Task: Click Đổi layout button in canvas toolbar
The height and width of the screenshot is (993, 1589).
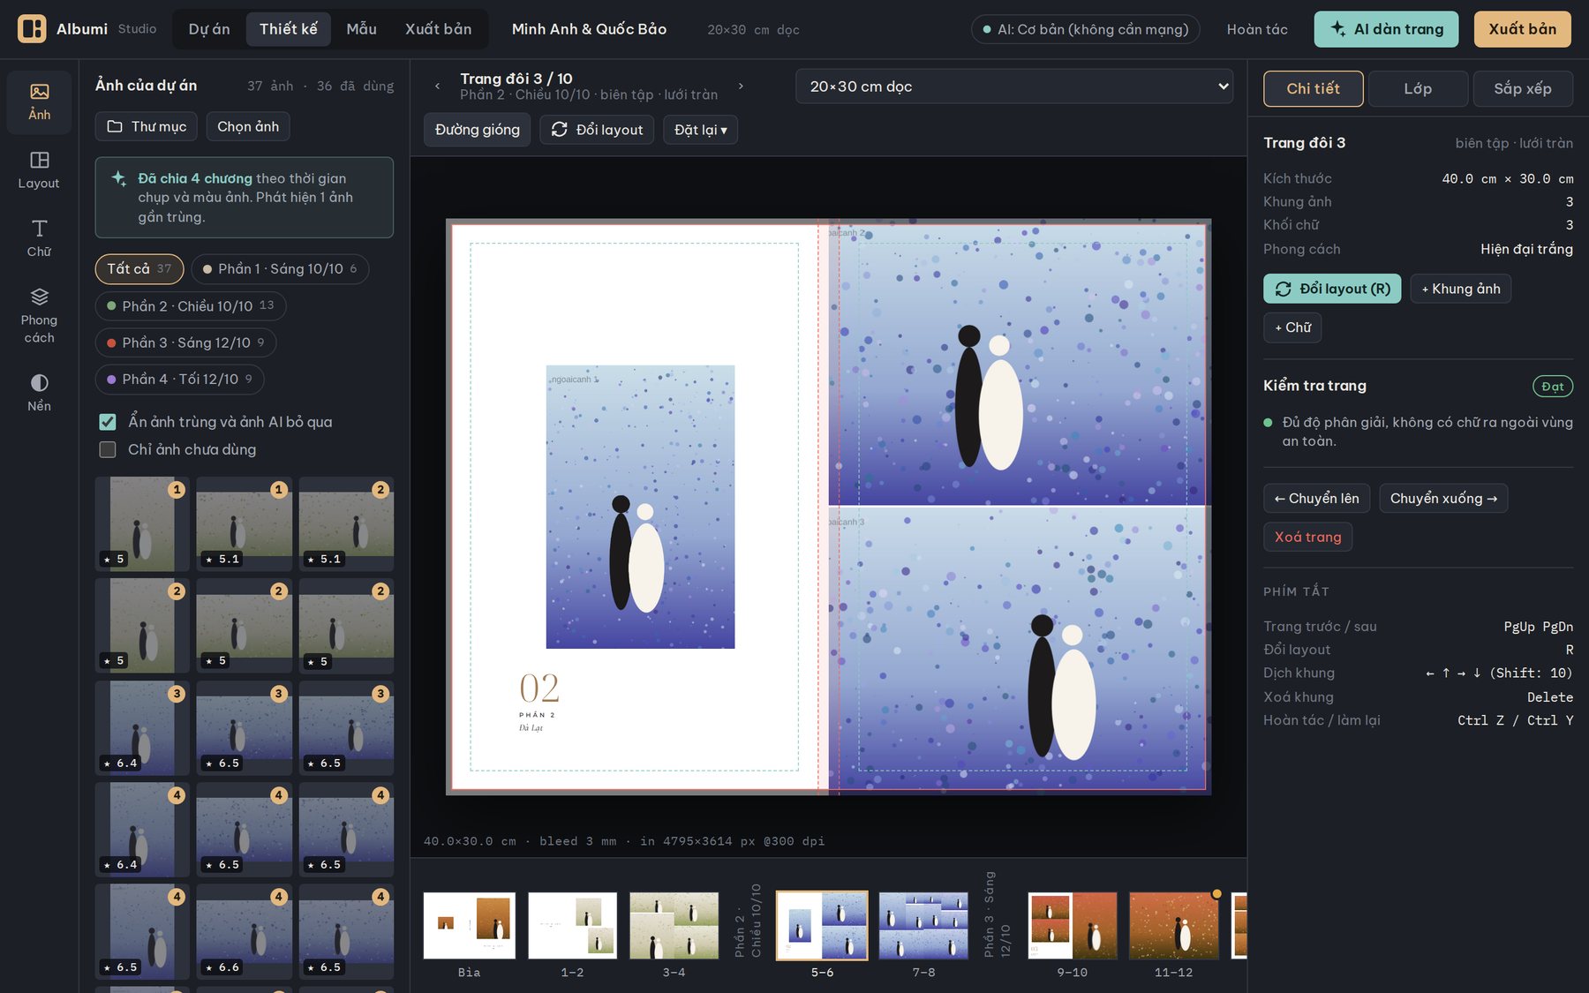Action: 597,130
